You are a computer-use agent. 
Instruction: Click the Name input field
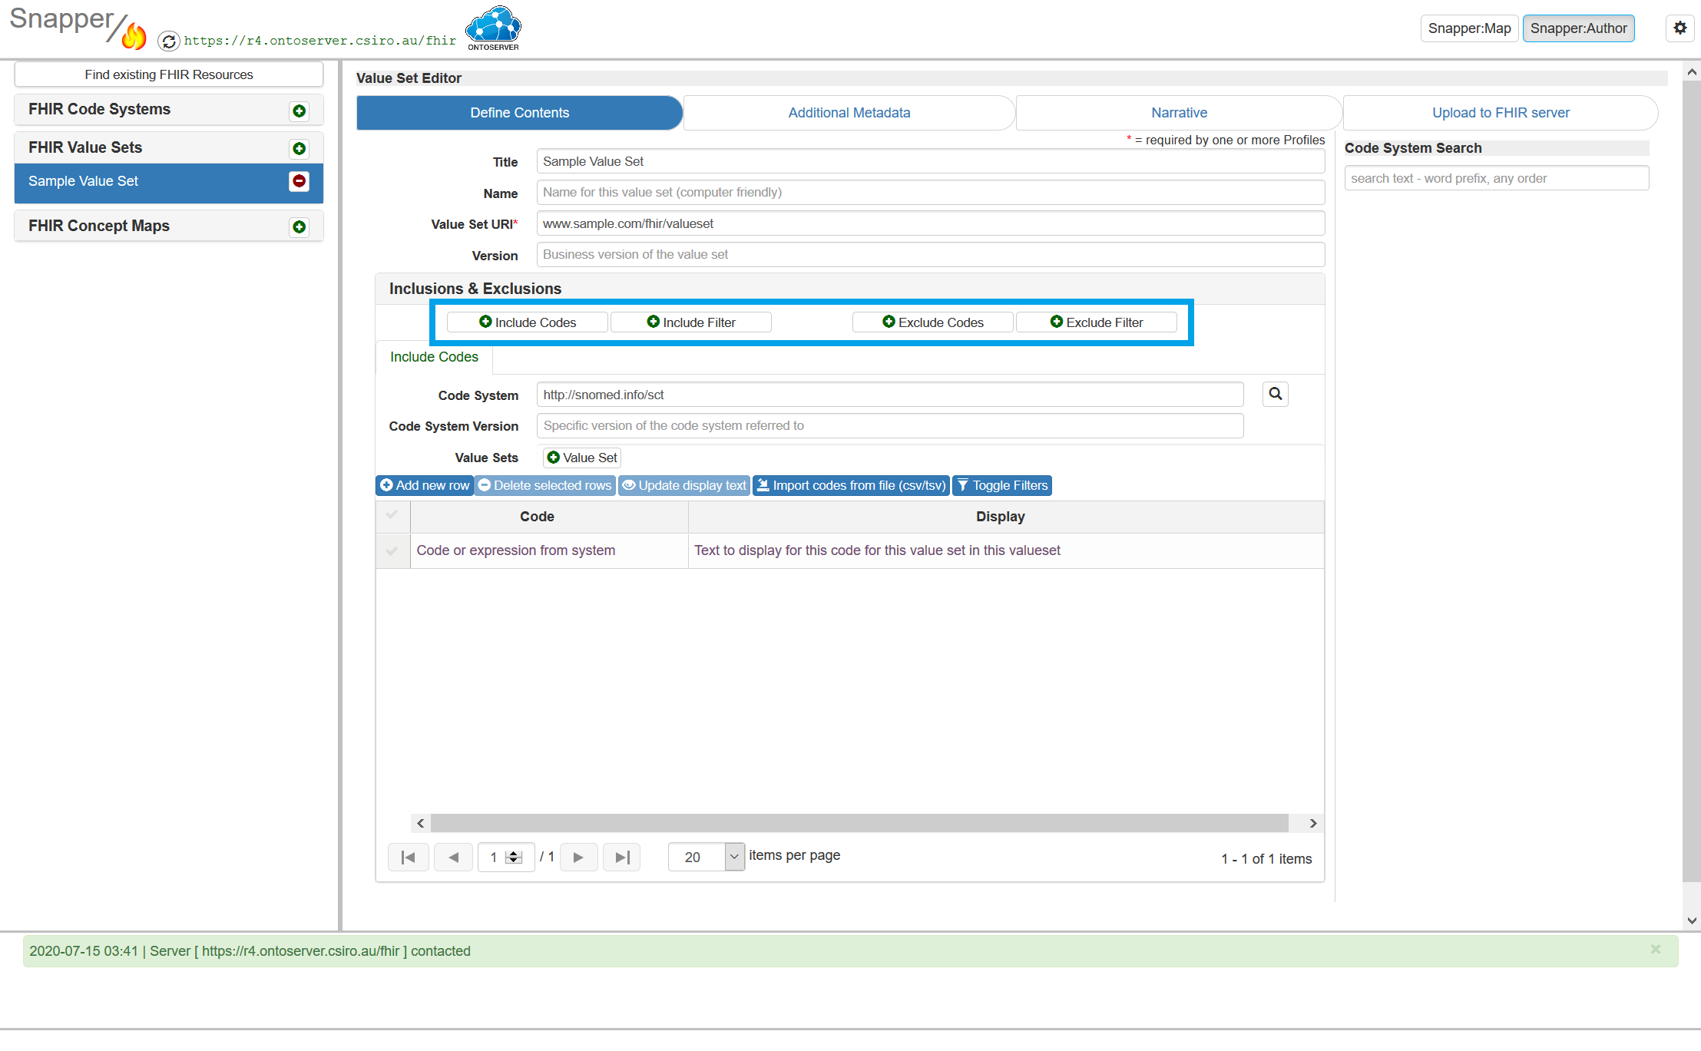point(931,192)
